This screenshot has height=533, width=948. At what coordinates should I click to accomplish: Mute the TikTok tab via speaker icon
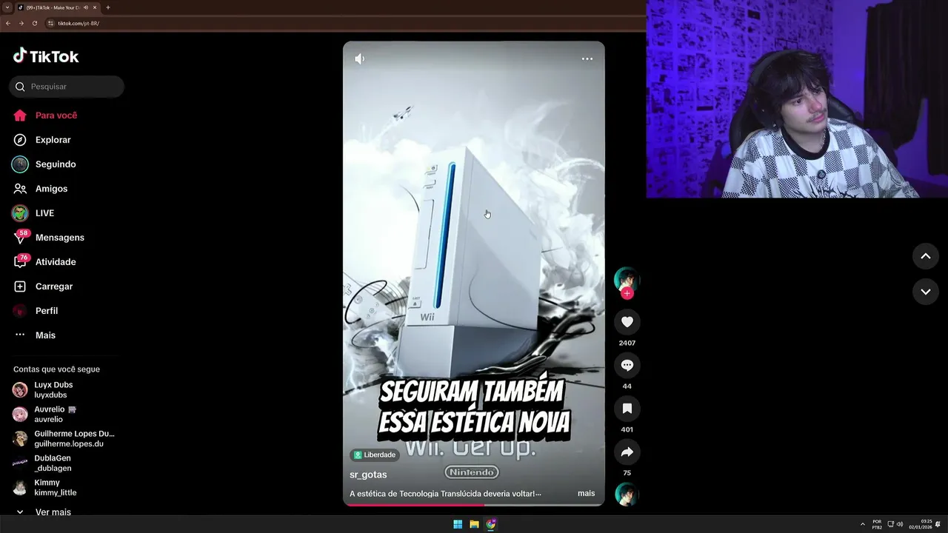[x=86, y=7]
